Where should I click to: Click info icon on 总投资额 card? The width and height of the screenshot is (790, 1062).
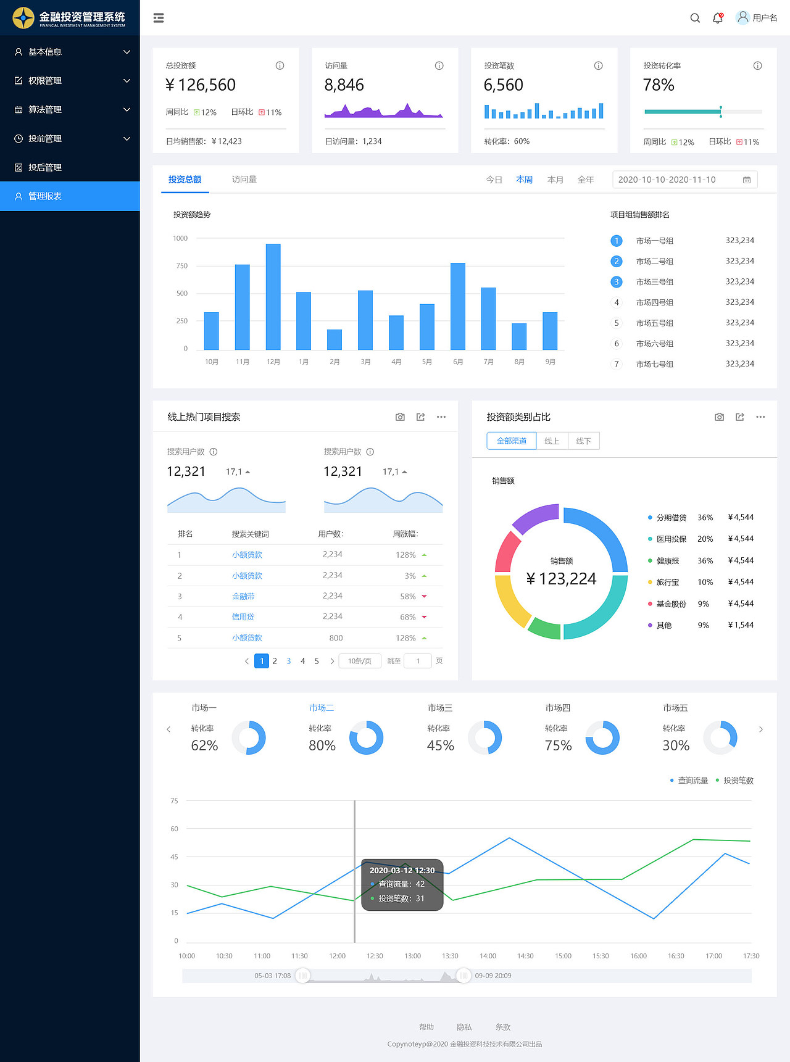(x=280, y=65)
